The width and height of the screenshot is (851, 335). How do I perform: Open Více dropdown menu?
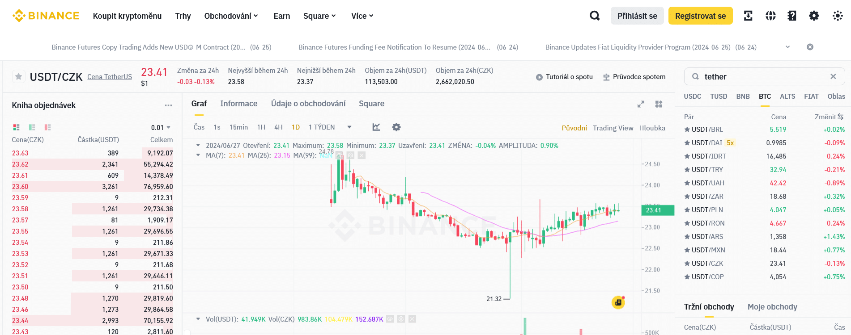pos(362,16)
